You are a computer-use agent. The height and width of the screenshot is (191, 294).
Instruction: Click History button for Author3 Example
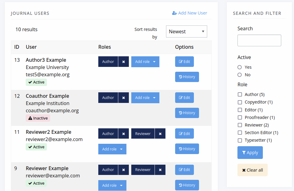click(x=187, y=77)
